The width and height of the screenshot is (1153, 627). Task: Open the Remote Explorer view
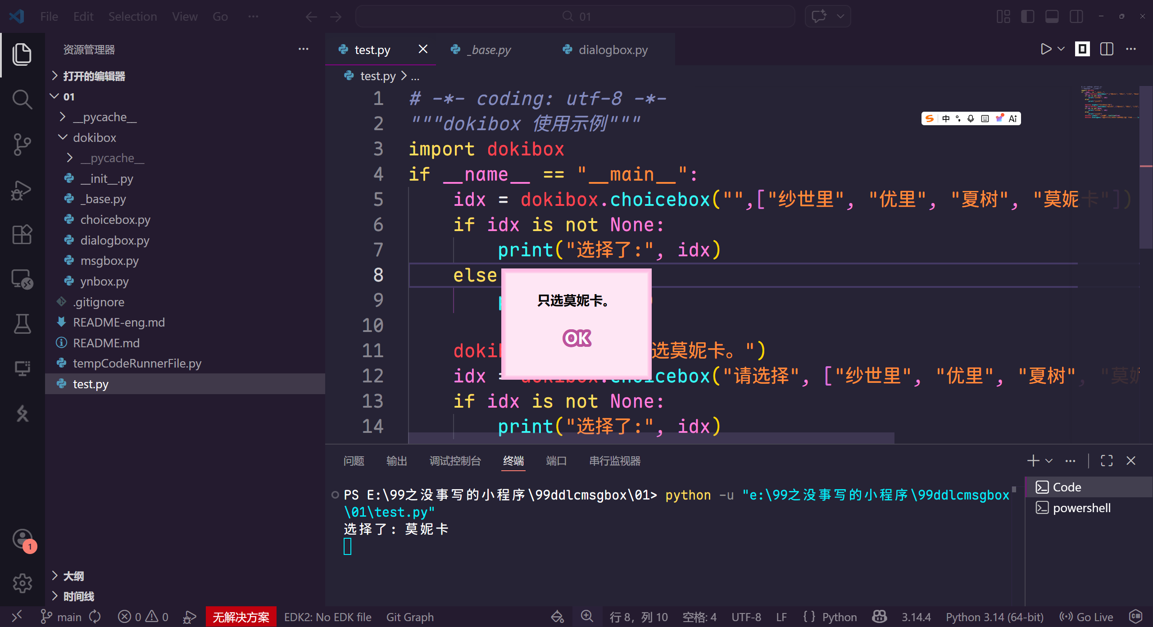coord(22,279)
